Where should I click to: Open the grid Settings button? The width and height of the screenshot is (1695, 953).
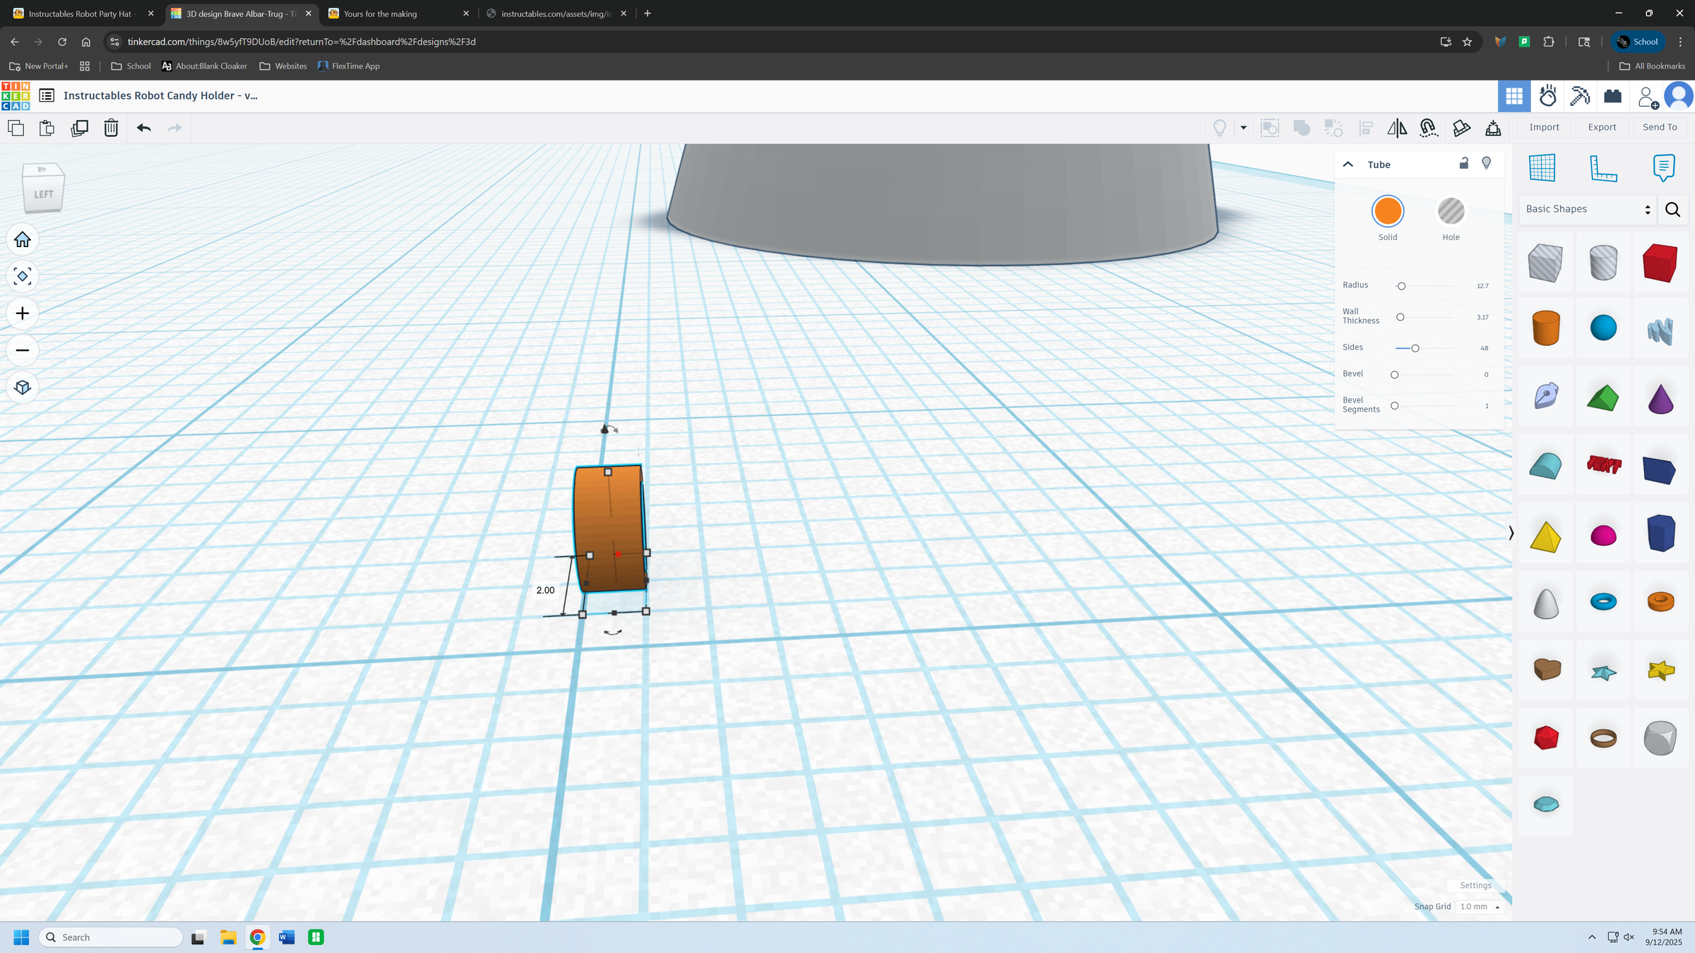pyautogui.click(x=1475, y=885)
